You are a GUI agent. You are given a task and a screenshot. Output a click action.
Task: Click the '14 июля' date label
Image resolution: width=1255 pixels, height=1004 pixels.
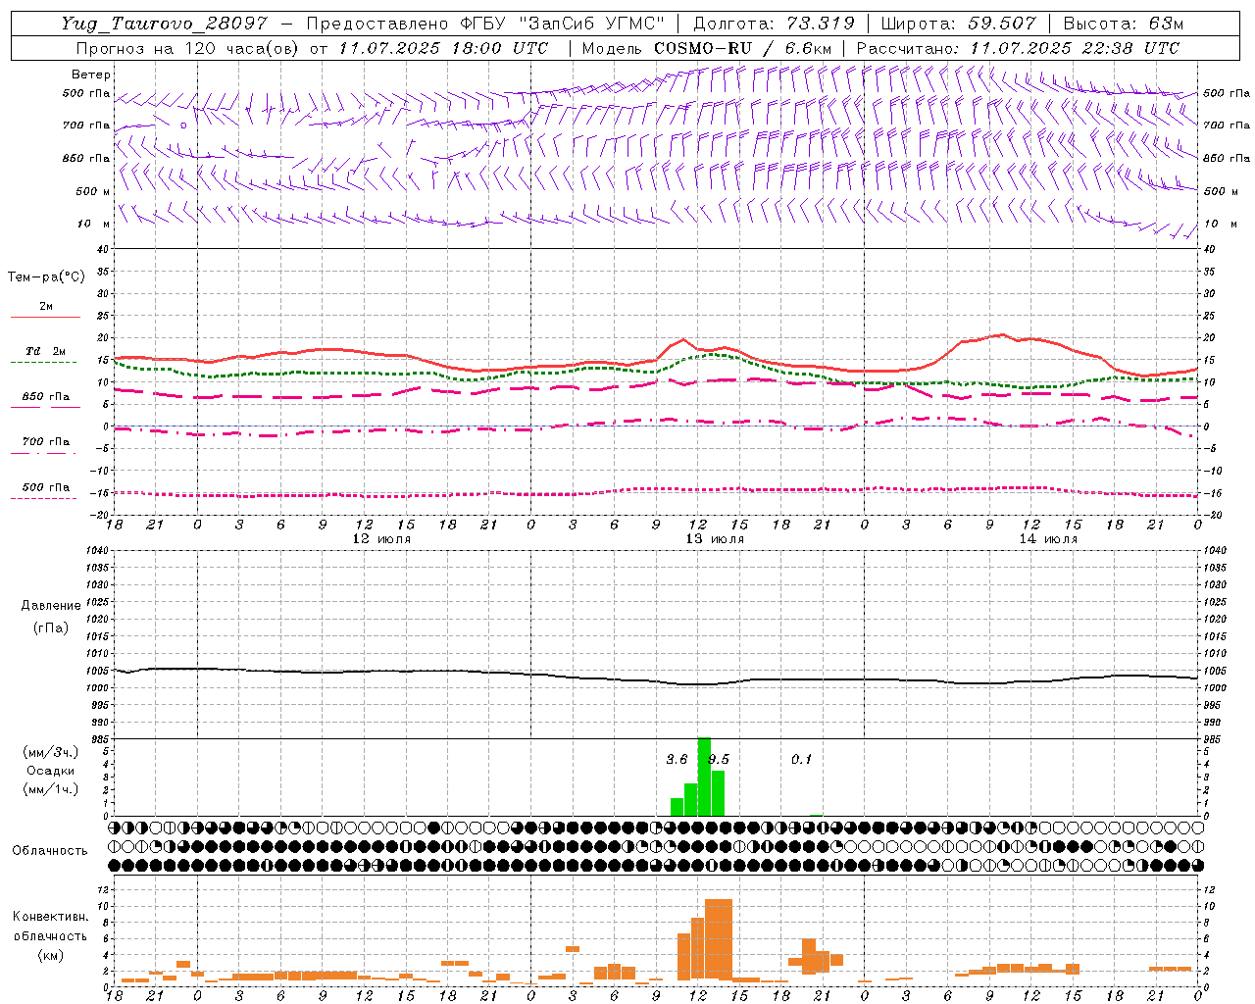(x=1048, y=539)
